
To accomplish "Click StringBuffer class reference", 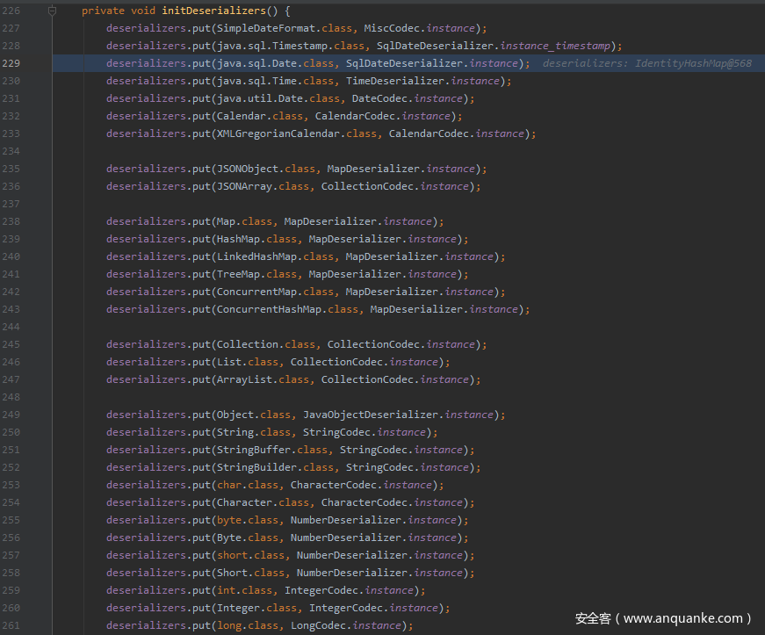I will point(253,450).
